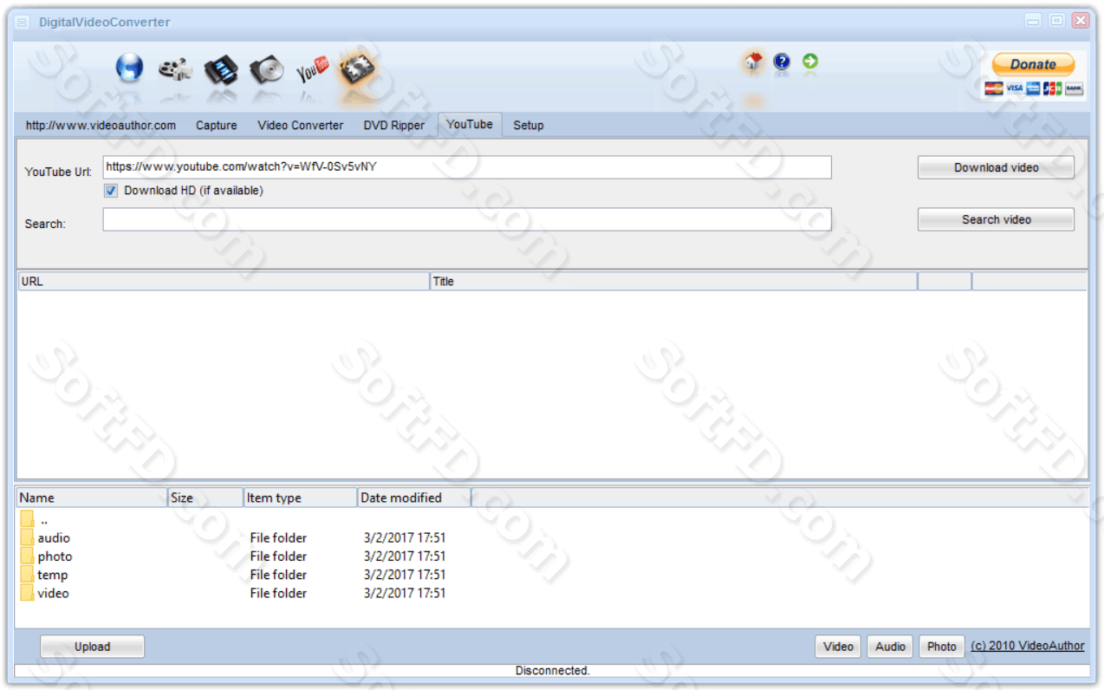This screenshot has height=690, width=1104.
Task: Click the Video button at bottom
Action: [x=838, y=647]
